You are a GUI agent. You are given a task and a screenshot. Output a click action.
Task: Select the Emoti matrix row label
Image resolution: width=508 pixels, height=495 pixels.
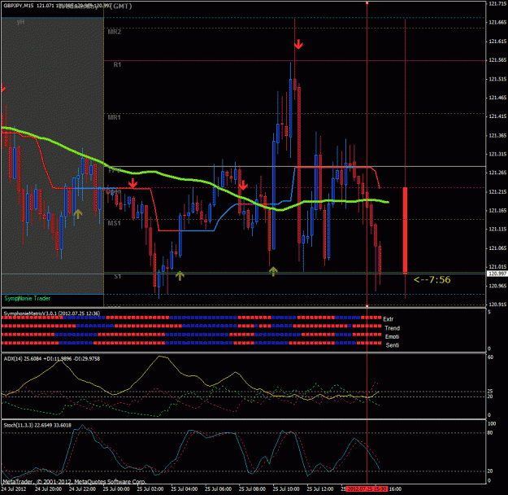(392, 336)
